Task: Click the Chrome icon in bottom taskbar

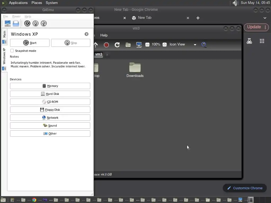Action: [x=34, y=200]
